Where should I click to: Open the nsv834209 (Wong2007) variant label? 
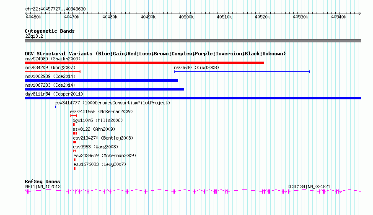(50, 67)
